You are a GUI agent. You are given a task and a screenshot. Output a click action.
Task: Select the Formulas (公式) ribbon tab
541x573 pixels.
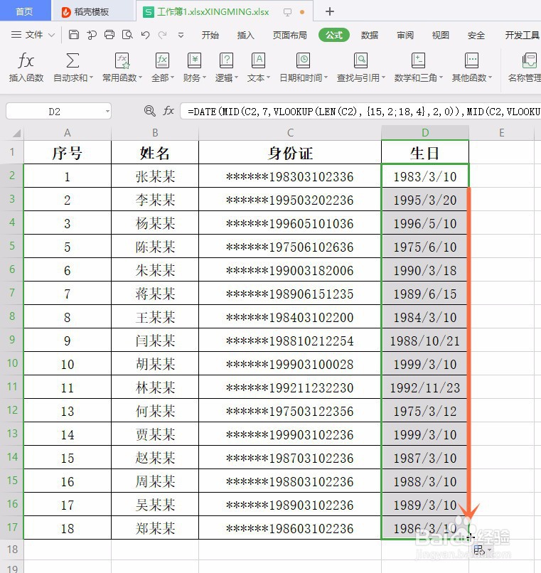point(333,35)
